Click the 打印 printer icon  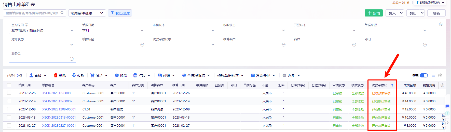(135, 75)
